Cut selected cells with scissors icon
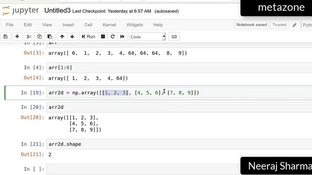312x175 pixels. click(29, 36)
